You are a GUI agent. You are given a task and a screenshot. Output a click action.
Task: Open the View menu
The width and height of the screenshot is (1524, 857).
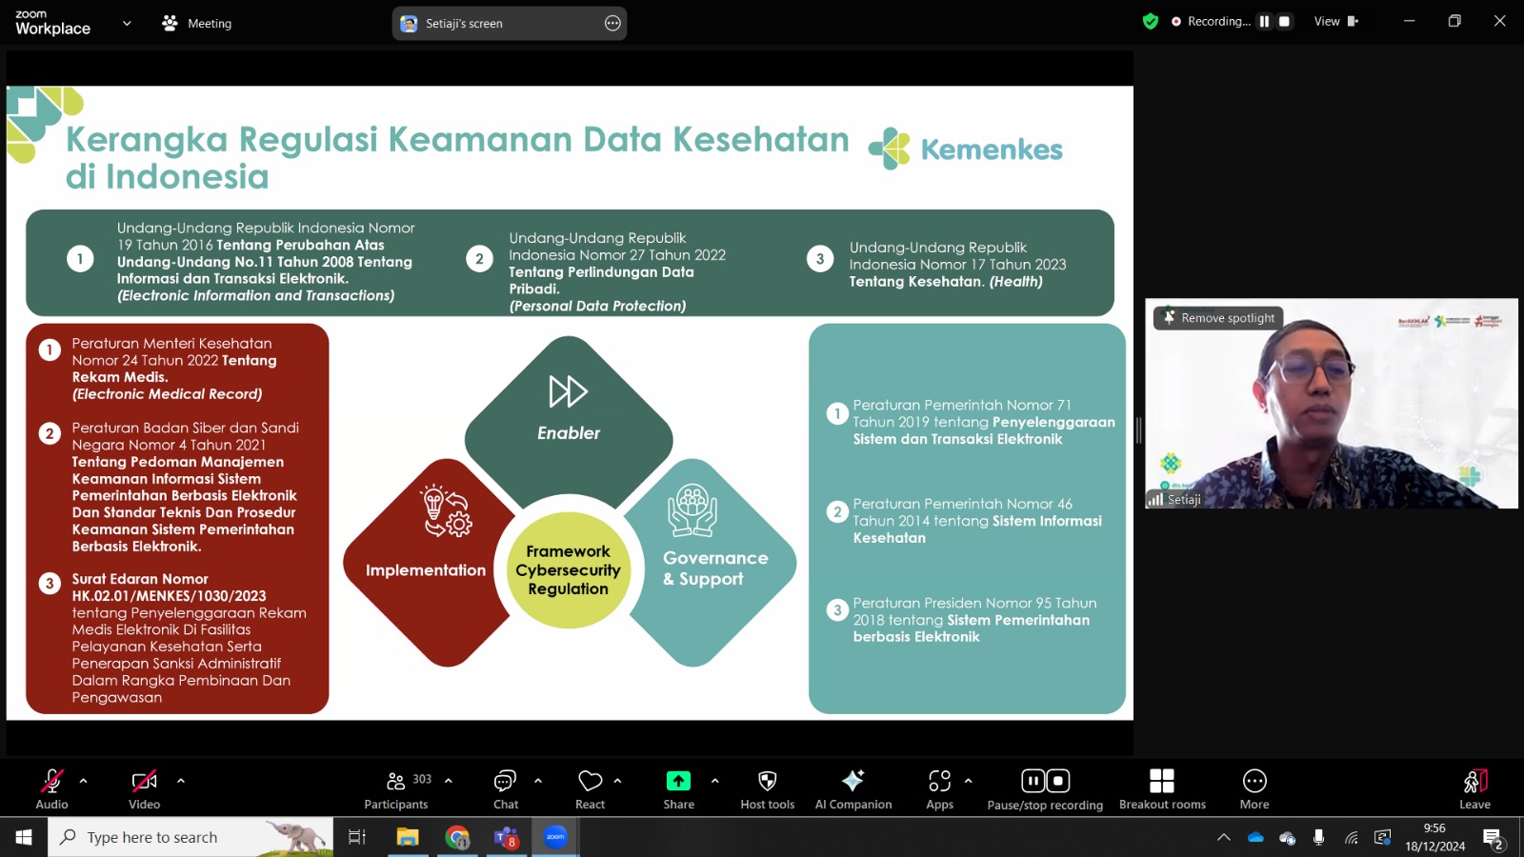[x=1335, y=22]
